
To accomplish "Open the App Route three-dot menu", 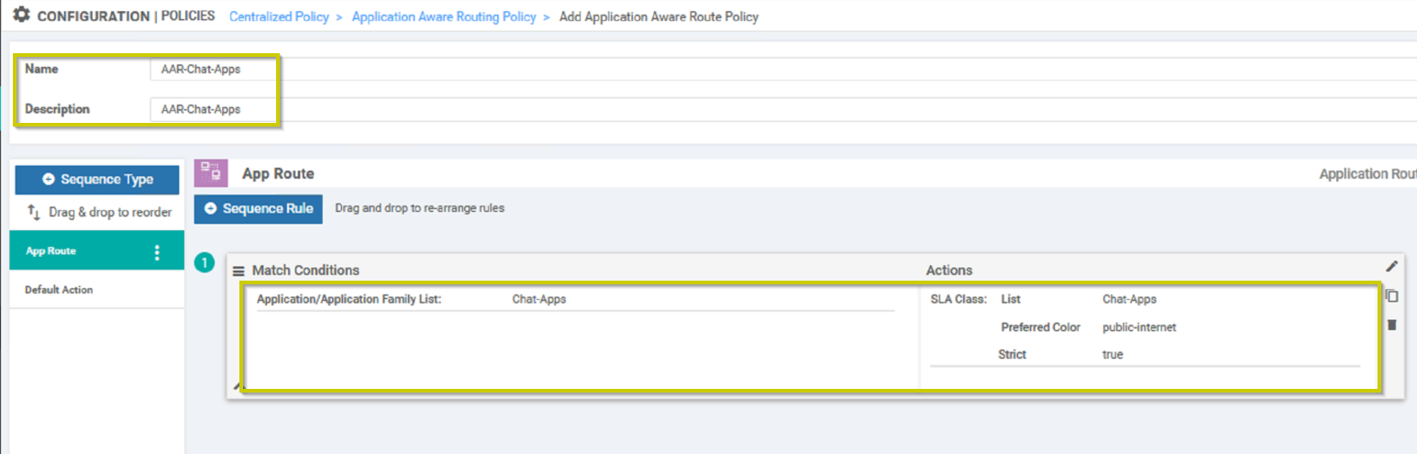I will click(x=157, y=251).
